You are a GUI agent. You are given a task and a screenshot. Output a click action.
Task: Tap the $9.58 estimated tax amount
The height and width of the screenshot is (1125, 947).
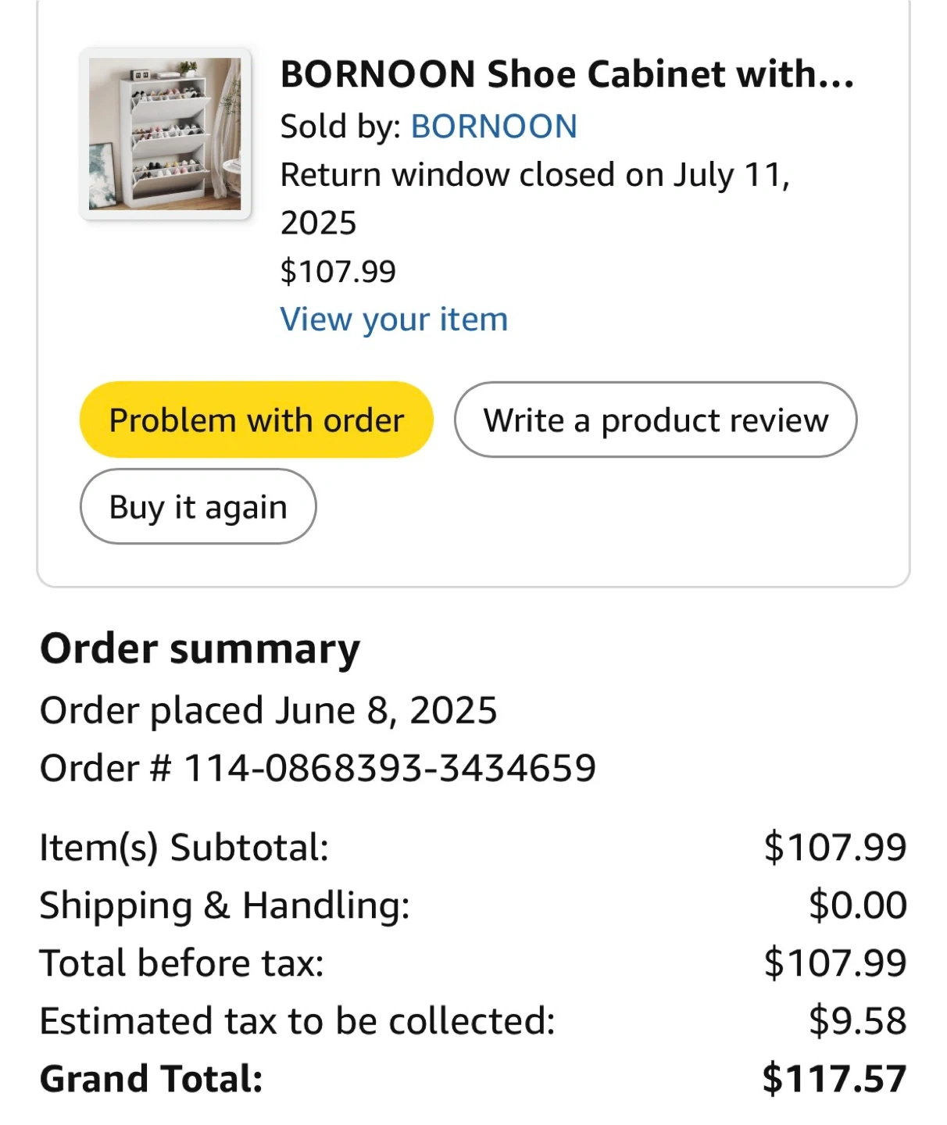[857, 1021]
